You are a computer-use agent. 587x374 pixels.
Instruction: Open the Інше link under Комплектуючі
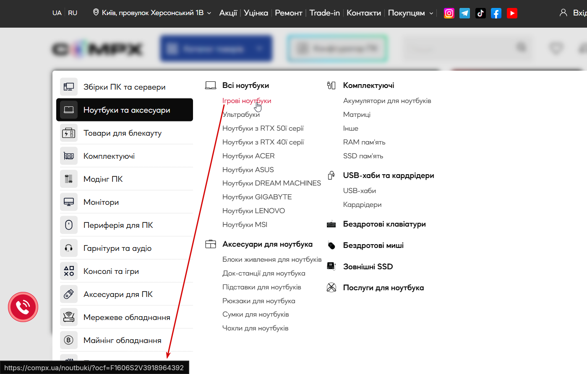351,129
